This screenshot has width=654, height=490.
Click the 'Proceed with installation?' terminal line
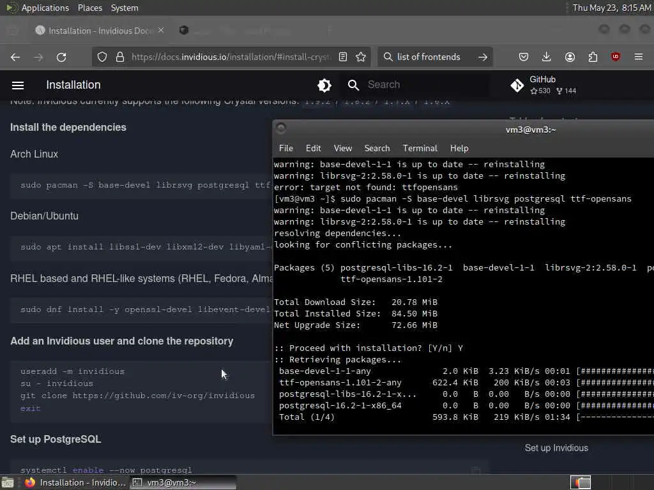coord(369,348)
